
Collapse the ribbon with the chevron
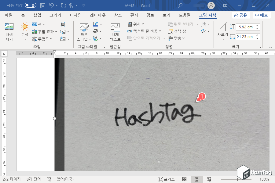pyautogui.click(x=270, y=47)
